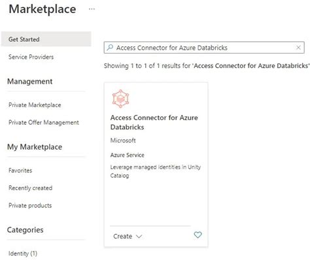Click the Azure Service label on card
Image resolution: width=310 pixels, height=260 pixels.
(x=128, y=155)
